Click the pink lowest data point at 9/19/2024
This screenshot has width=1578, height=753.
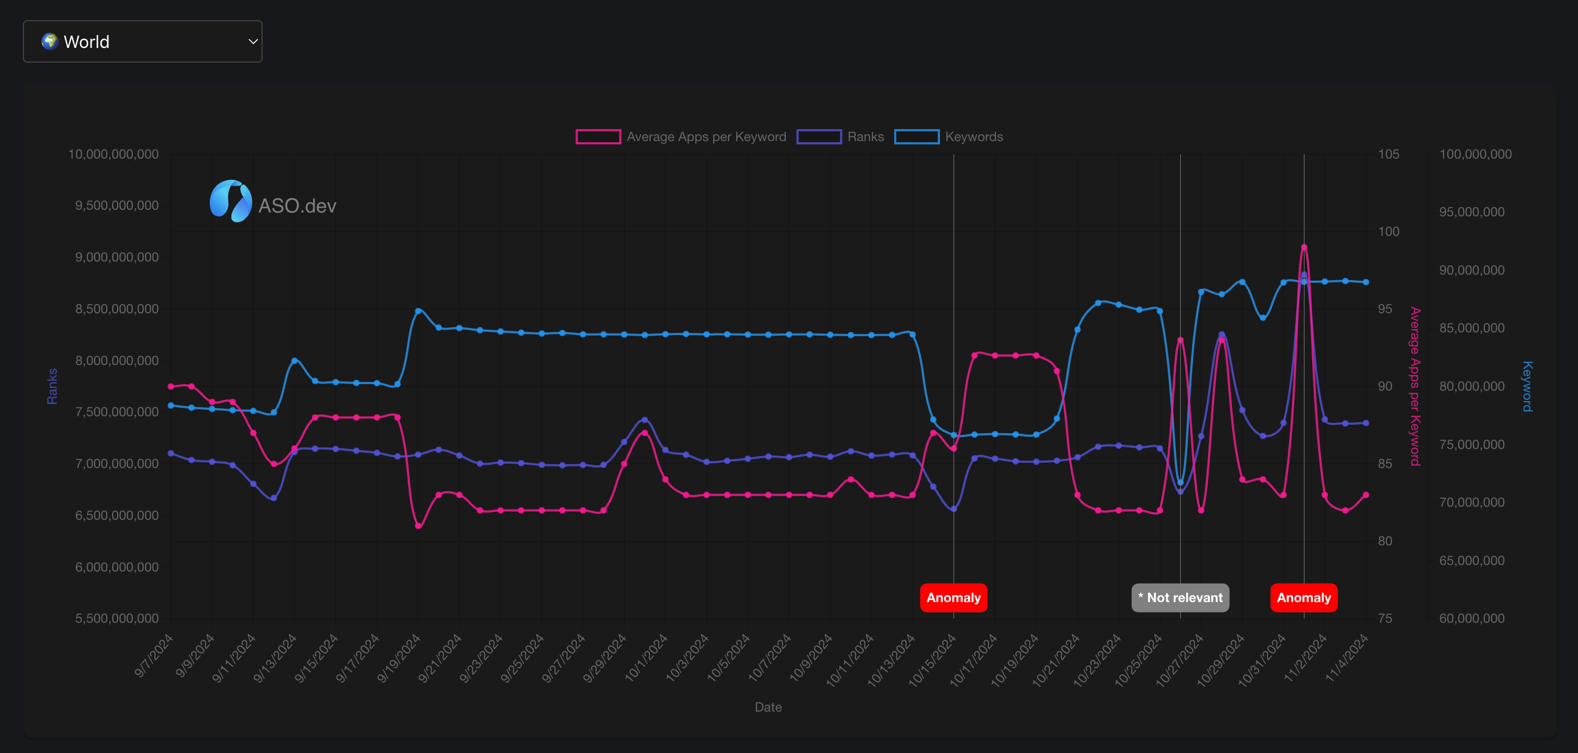[418, 526]
